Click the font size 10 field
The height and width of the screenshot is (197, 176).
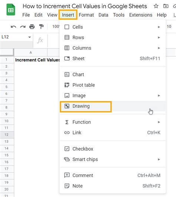coord(169,27)
